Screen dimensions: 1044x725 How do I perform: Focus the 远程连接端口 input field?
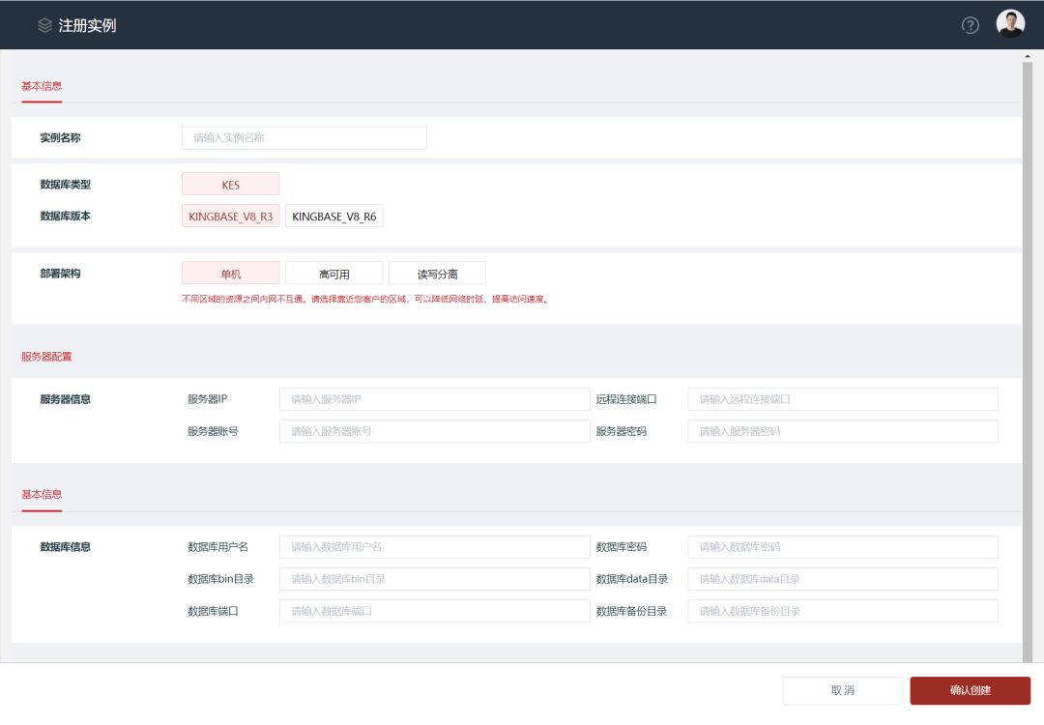click(x=843, y=399)
